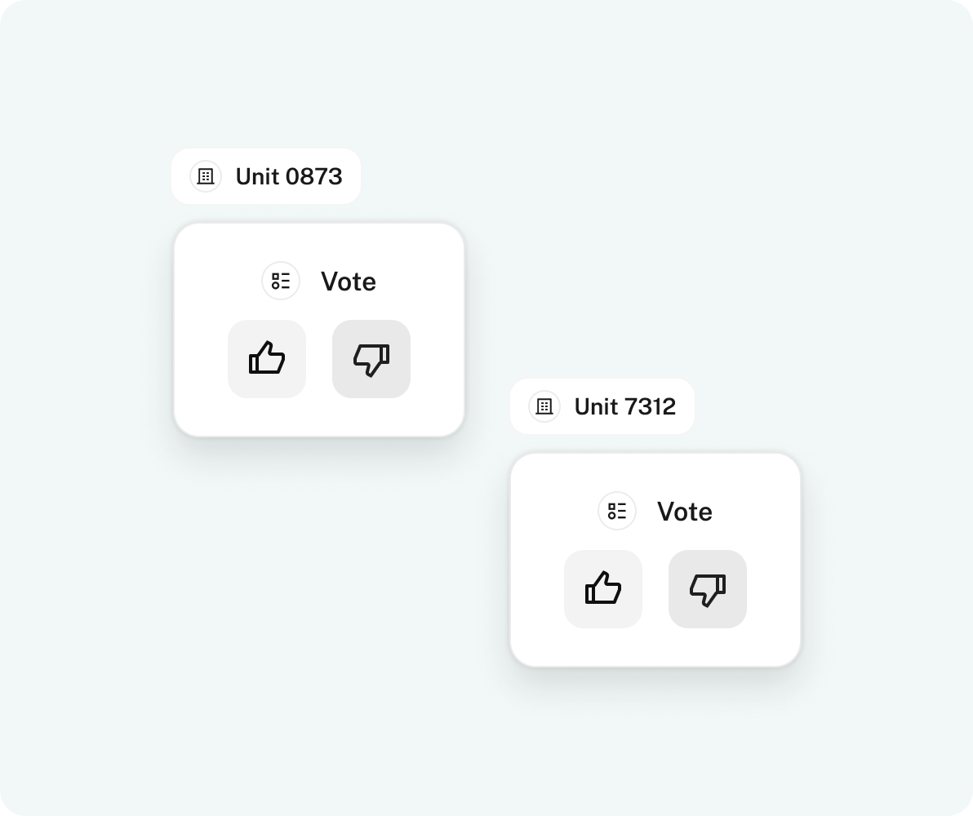Click the digits 0873 in the unit tag
This screenshot has width=973, height=816.
tap(314, 177)
